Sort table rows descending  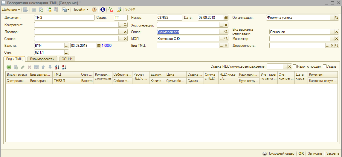pyautogui.click(x=64, y=67)
